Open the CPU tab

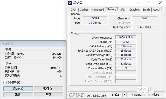(x=73, y=10)
